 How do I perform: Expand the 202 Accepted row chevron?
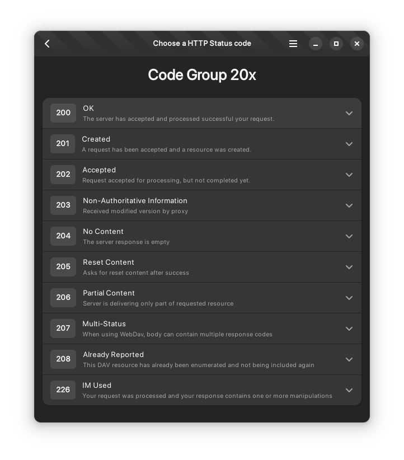click(x=349, y=175)
